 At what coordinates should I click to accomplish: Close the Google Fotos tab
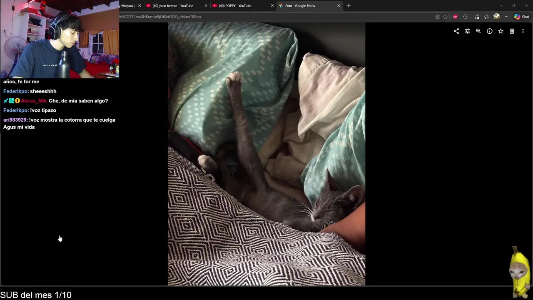click(339, 6)
